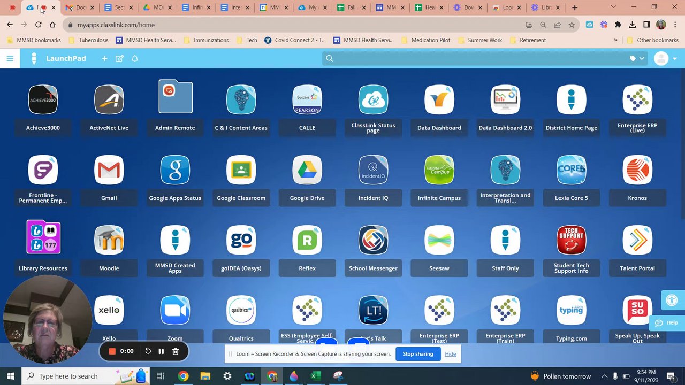
Task: Pause the Loom recording
Action: 161,351
